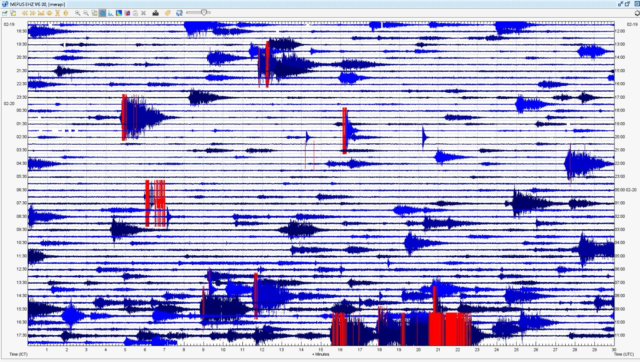
Task: Click the vertical compress (X-shaped) yellow icon
Action: pyautogui.click(x=58, y=12)
